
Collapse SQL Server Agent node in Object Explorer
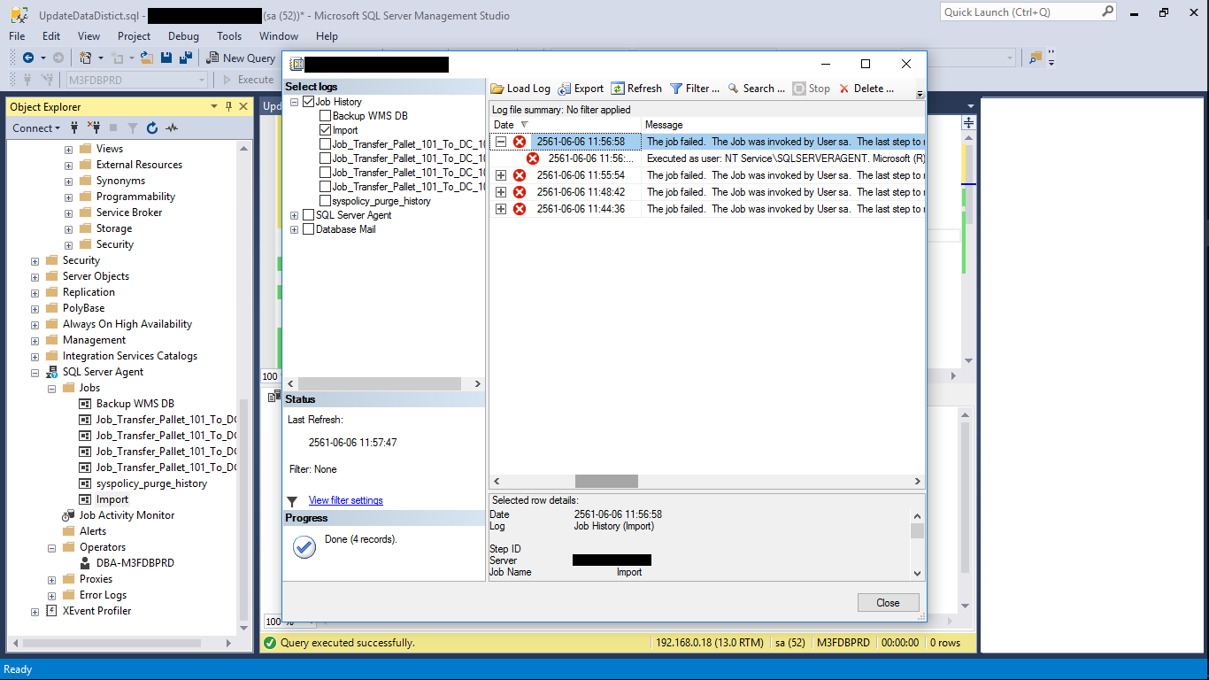click(x=35, y=372)
